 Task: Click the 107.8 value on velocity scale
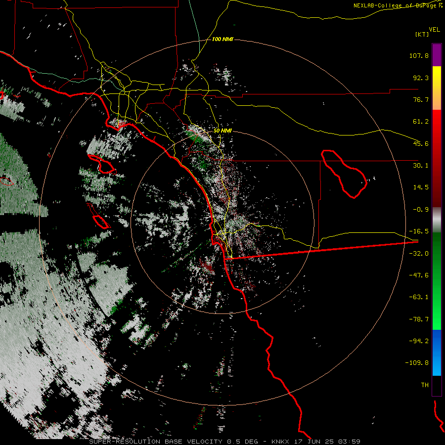[x=419, y=55]
